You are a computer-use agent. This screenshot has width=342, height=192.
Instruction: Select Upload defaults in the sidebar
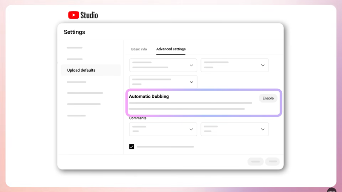tap(81, 70)
